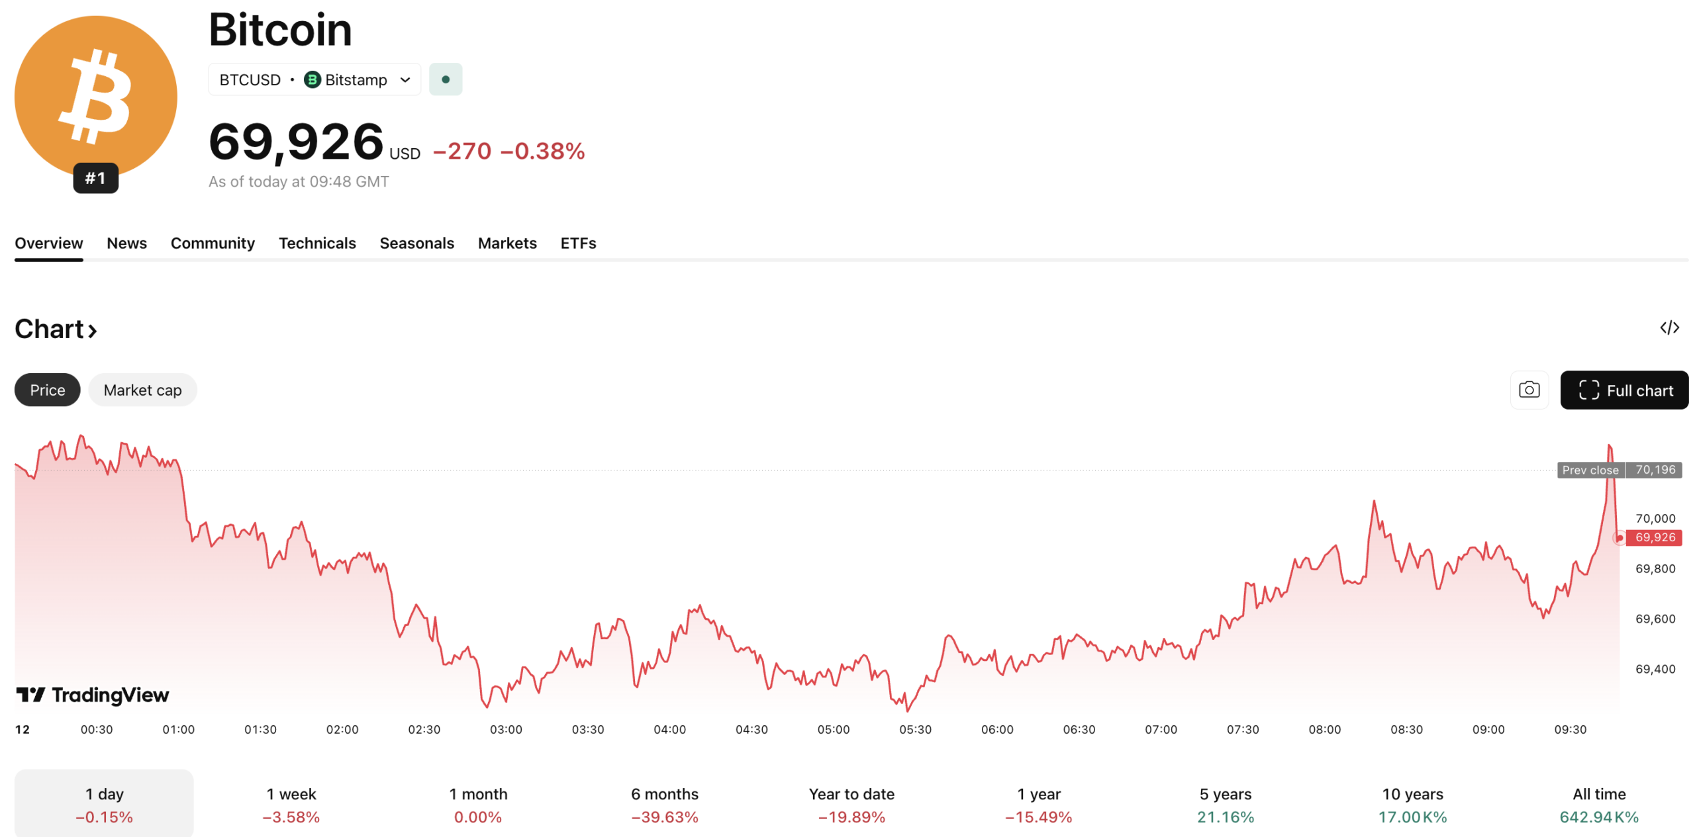Viewport: 1695px width, 837px height.
Task: Click the 03:00 time axis label
Action: (x=506, y=729)
